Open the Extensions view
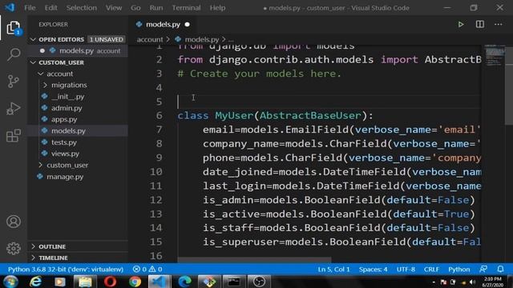This screenshot has width=513, height=288. [14, 135]
